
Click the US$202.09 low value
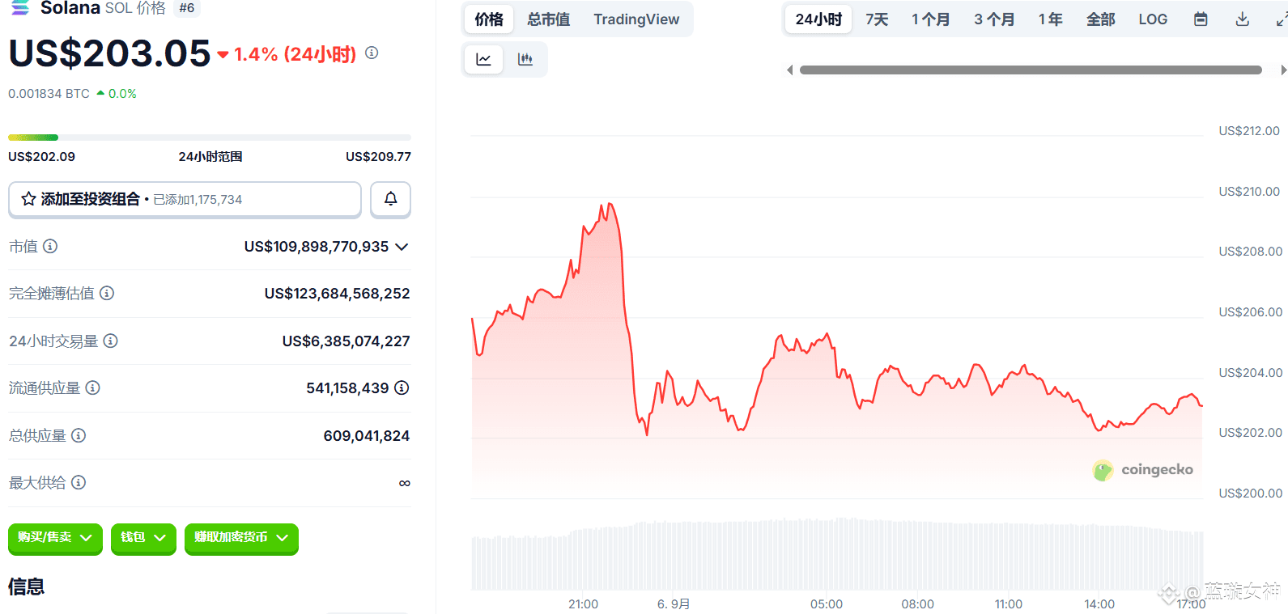click(41, 157)
